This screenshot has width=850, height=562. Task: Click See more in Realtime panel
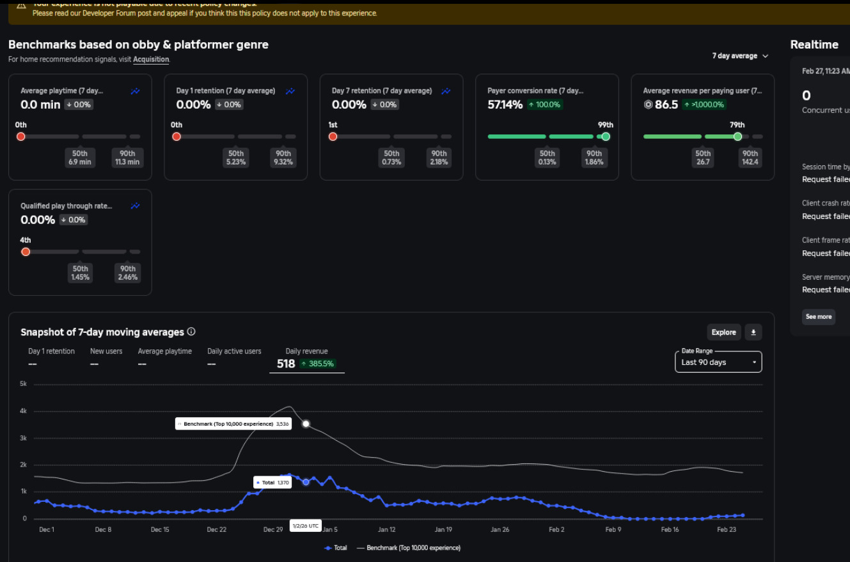[819, 317]
